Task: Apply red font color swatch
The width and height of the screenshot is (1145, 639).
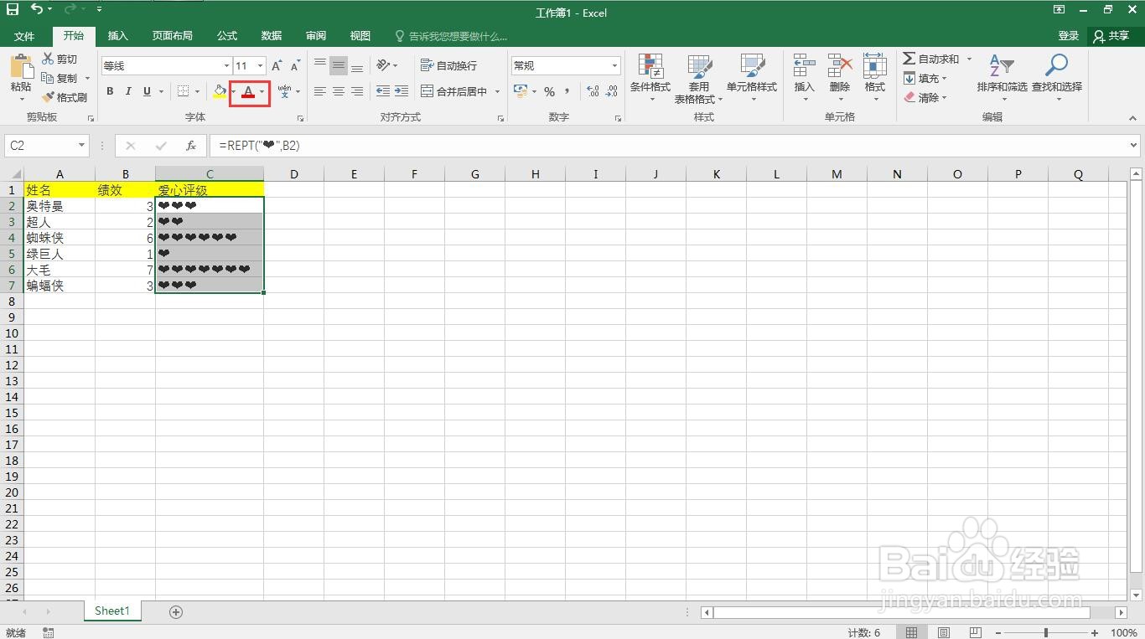Action: (248, 91)
